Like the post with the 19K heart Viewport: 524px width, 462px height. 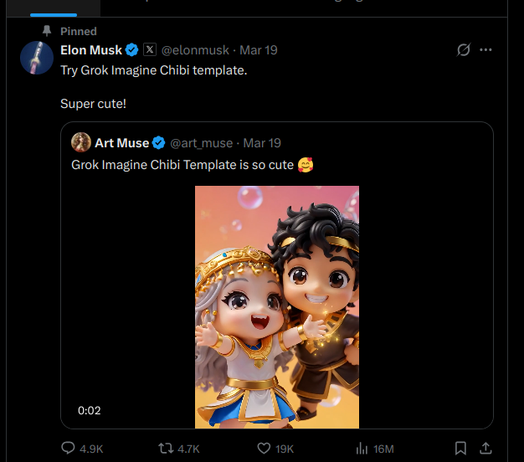click(x=264, y=449)
